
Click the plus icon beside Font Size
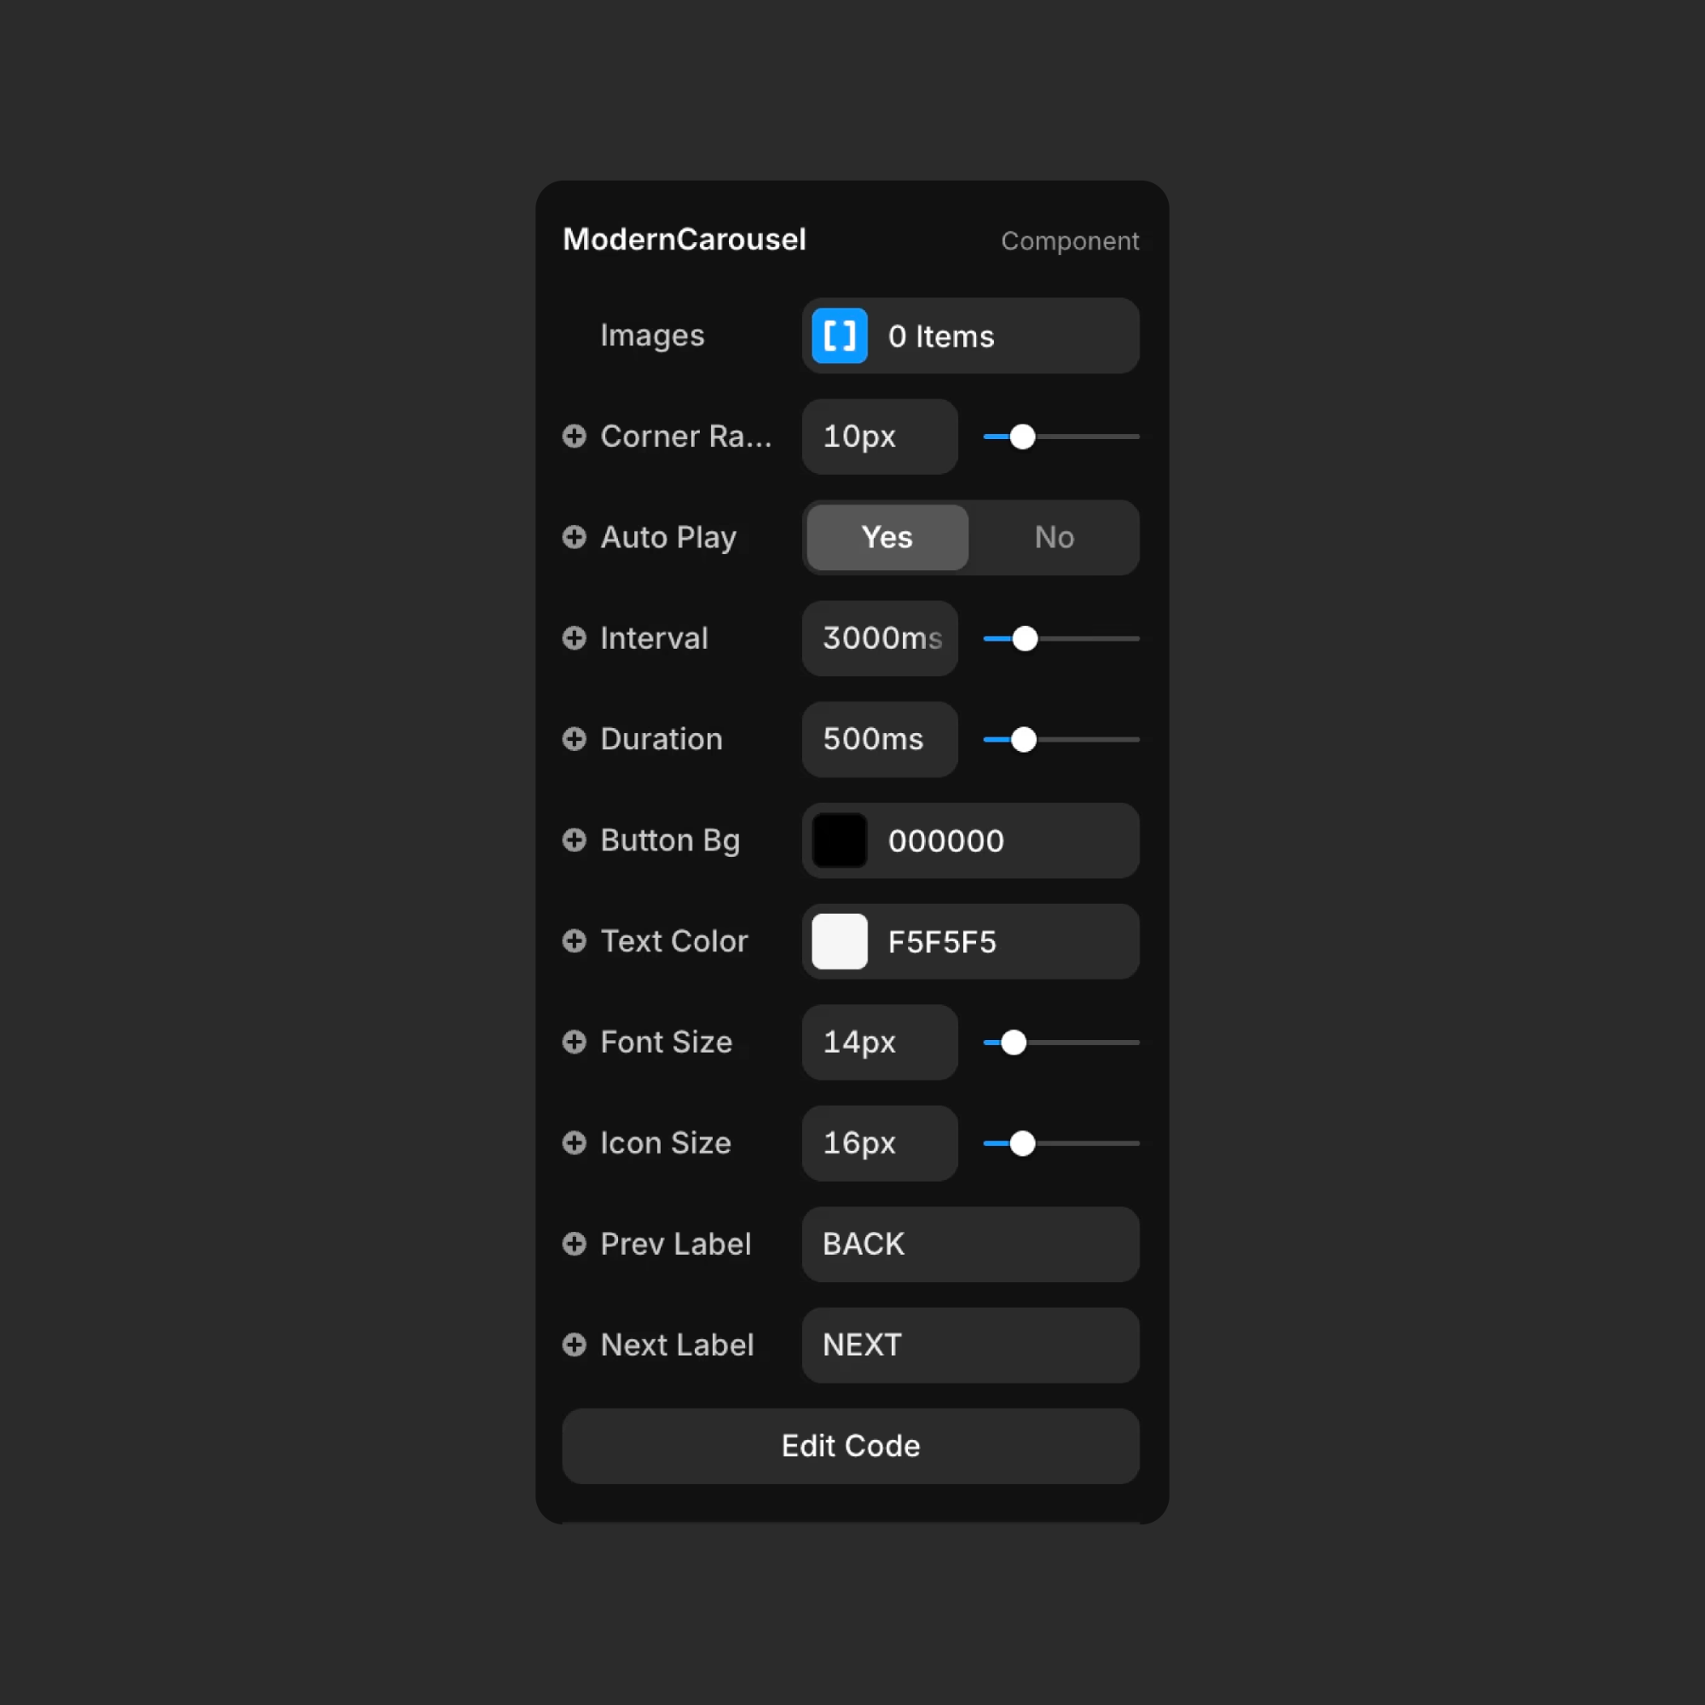tap(575, 1043)
